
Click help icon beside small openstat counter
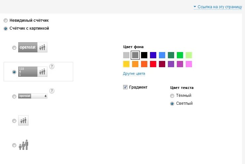52,91
